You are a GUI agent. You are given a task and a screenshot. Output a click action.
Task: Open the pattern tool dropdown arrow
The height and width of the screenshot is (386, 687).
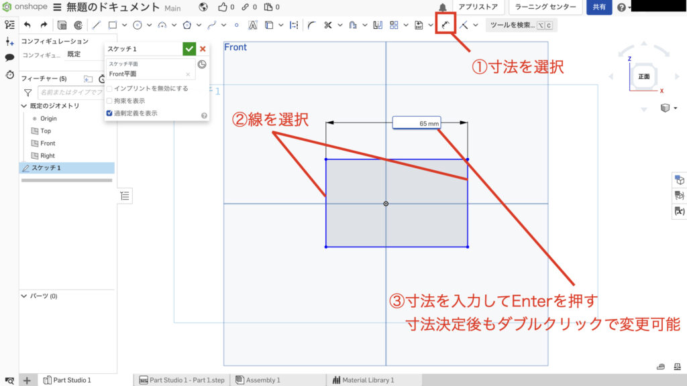point(406,25)
